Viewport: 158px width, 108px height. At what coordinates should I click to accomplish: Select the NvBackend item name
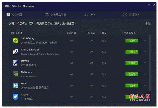[x=27, y=72]
